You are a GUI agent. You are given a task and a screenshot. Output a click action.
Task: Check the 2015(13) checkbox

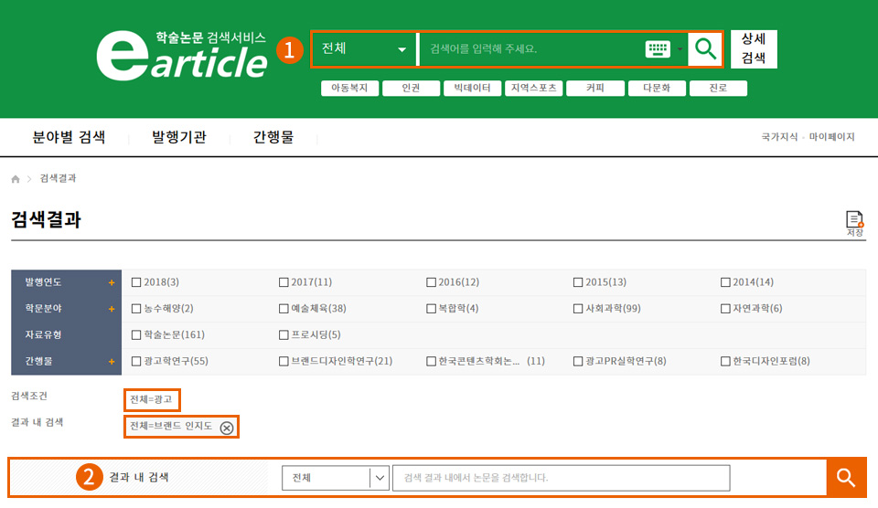578,282
